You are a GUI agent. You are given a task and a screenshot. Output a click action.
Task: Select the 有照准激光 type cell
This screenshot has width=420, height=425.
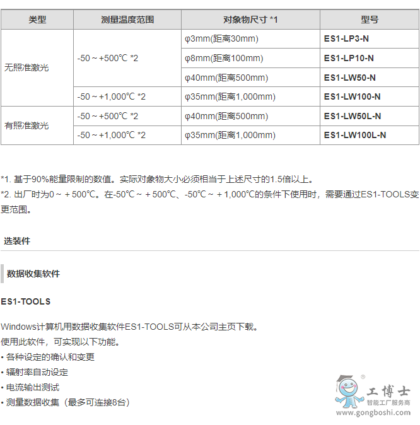point(26,125)
